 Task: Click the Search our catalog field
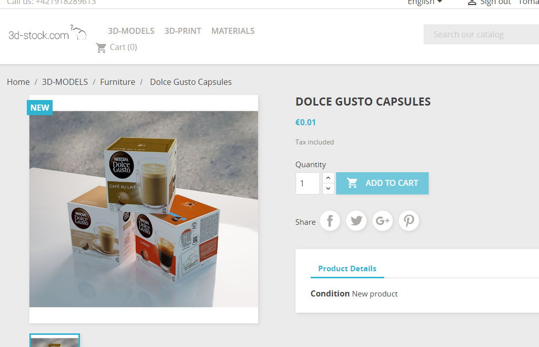[481, 34]
